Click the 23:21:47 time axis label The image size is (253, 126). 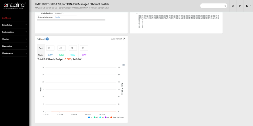[x=88, y=115]
